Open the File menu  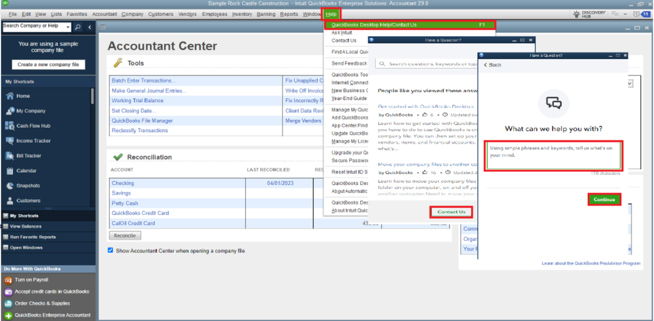coord(12,14)
